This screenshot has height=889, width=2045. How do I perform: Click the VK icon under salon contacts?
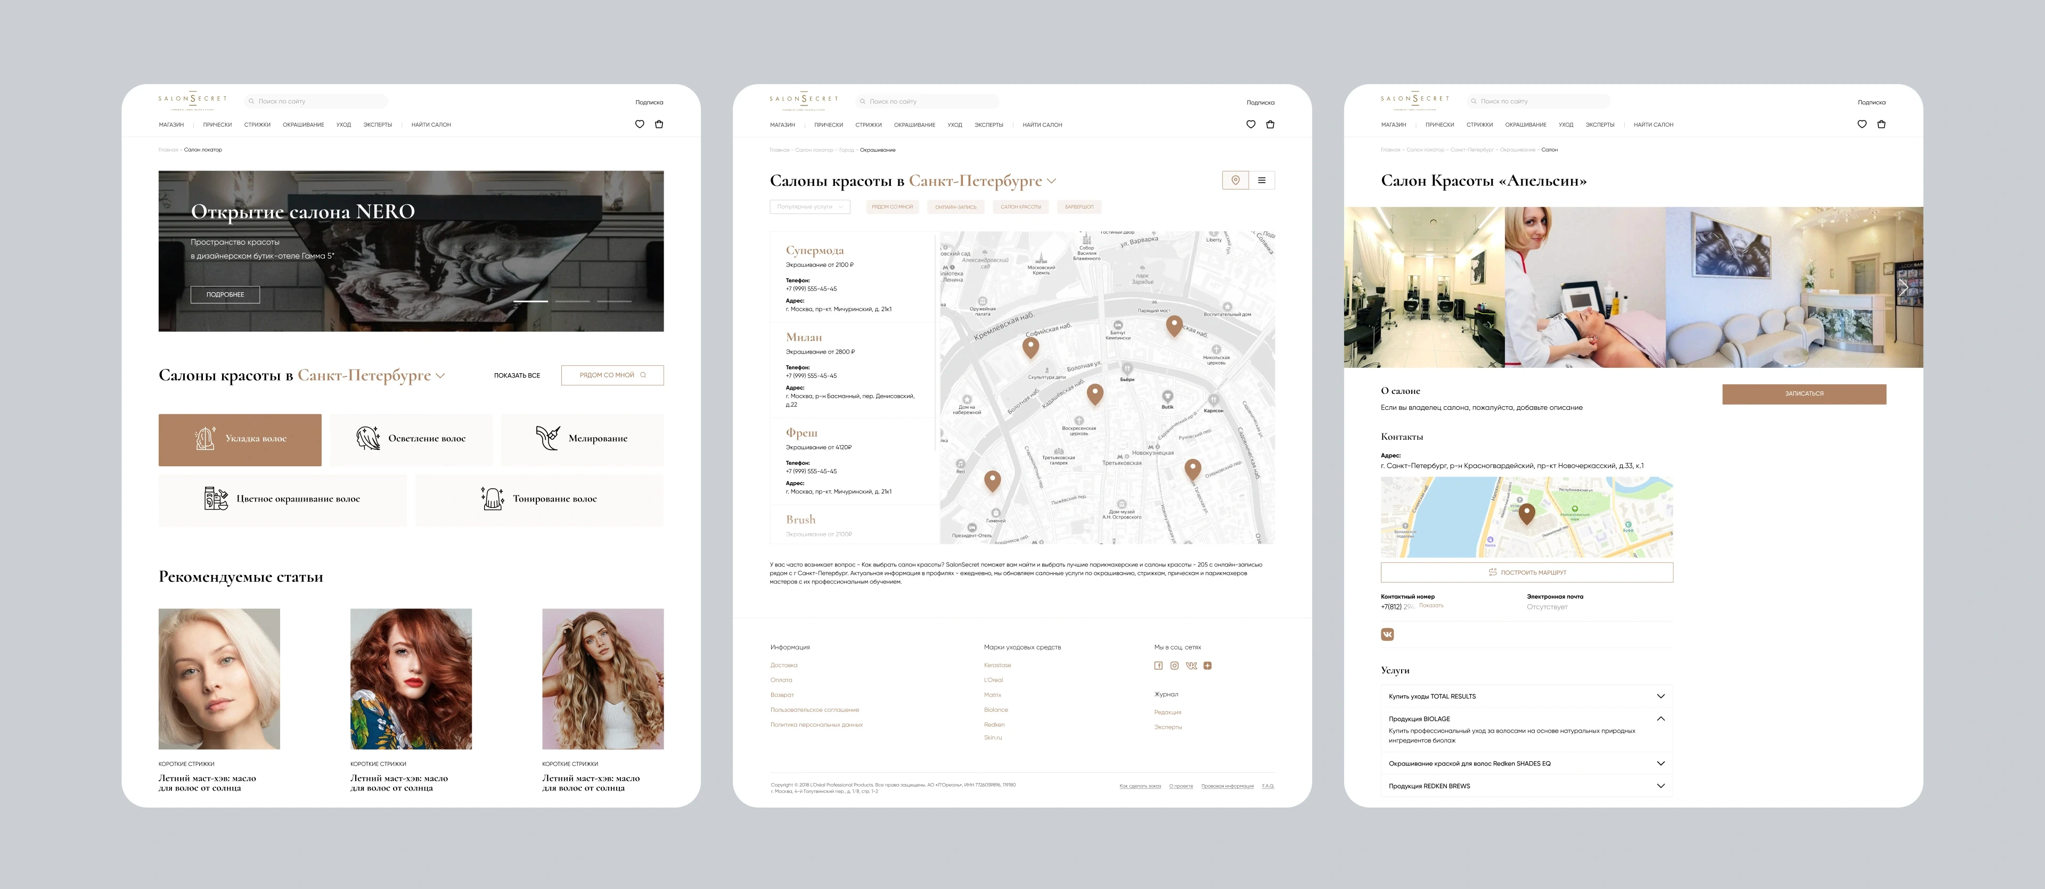click(x=1387, y=634)
